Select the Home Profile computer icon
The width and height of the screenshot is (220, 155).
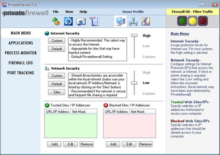(121, 22)
